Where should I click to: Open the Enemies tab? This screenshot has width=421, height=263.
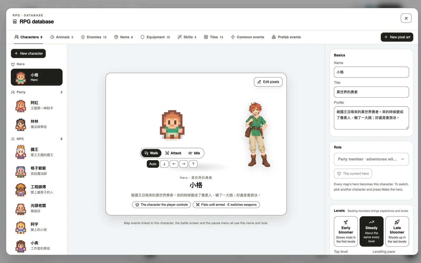94,37
